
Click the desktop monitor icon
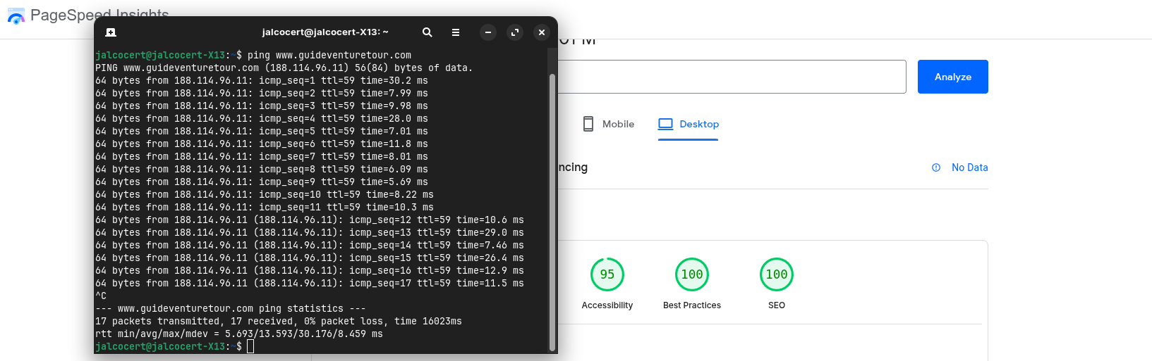665,124
